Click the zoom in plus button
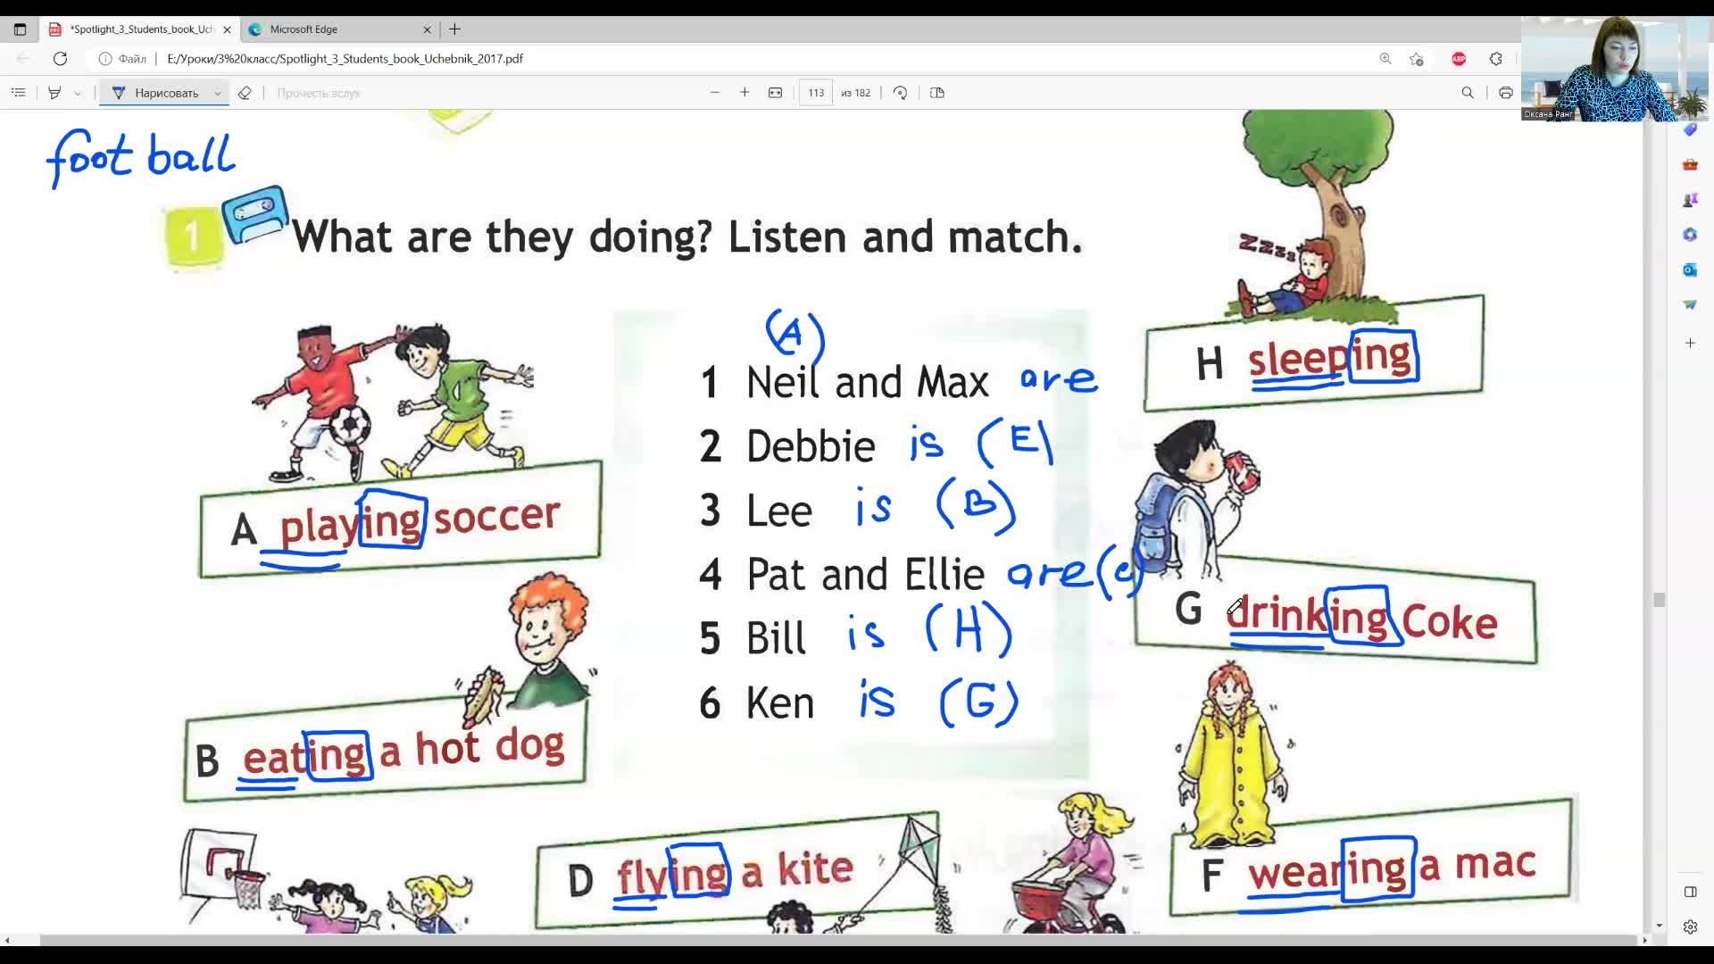Viewport: 1714px width, 964px height. point(743,93)
